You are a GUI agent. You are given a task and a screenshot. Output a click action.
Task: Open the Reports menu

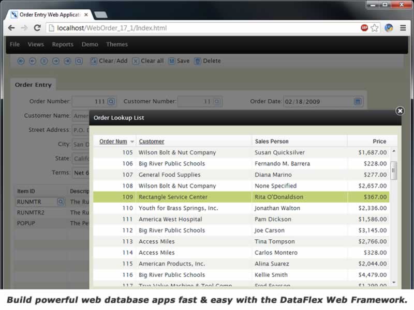[63, 44]
